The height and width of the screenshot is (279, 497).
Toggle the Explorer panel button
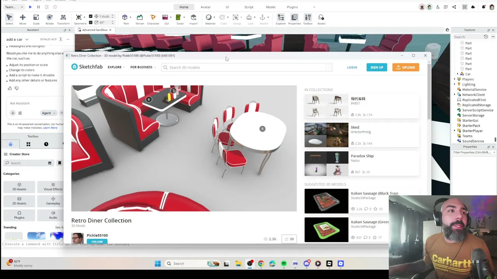pos(281,19)
